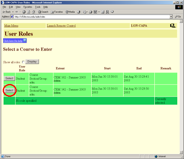
Task: Open the Favorites toolbar button
Action: (x=57, y=12)
